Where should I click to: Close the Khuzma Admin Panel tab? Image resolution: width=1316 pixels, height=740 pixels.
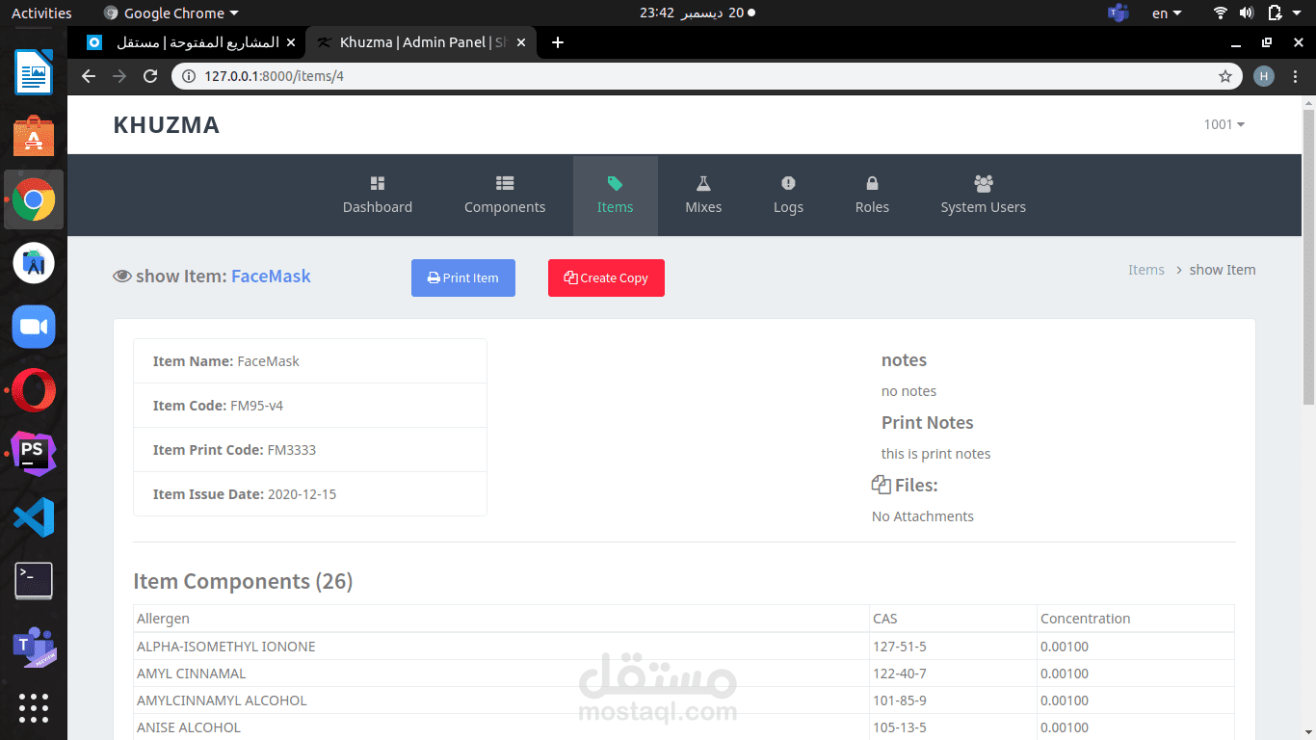(x=522, y=42)
